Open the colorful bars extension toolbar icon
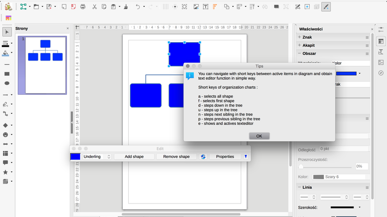Screen dimensions: 387x217 [x=8, y=18]
